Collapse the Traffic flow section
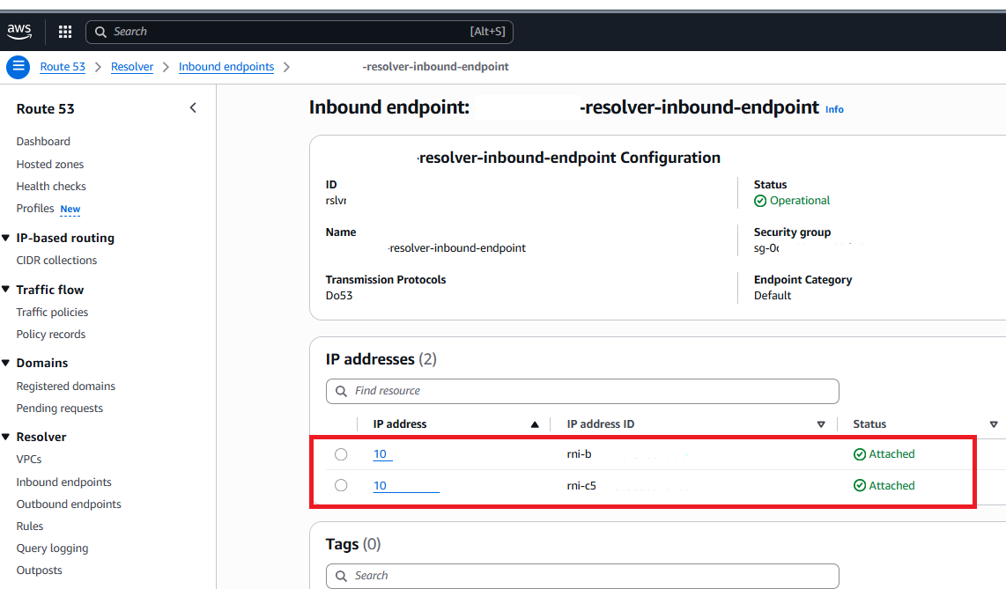This screenshot has width=1006, height=589. coord(7,290)
